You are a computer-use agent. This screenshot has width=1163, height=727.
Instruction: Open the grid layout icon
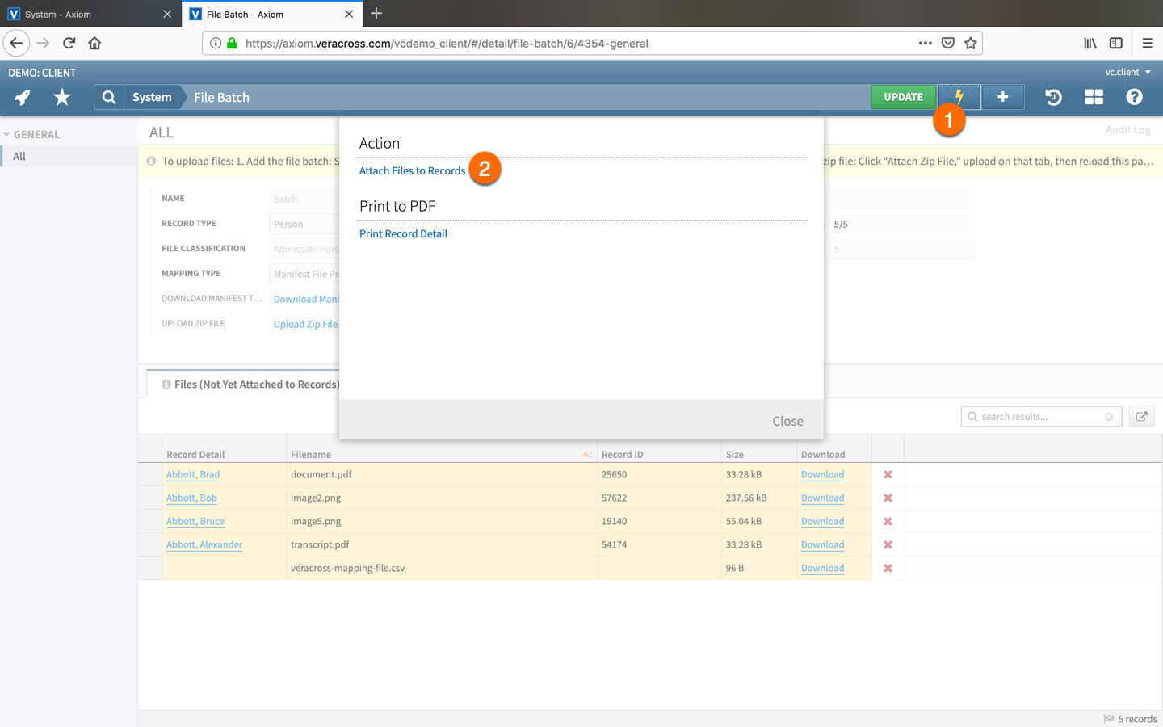click(1094, 98)
